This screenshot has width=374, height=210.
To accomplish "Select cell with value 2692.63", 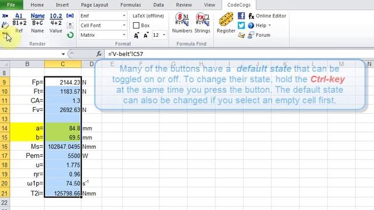I will click(63, 110).
